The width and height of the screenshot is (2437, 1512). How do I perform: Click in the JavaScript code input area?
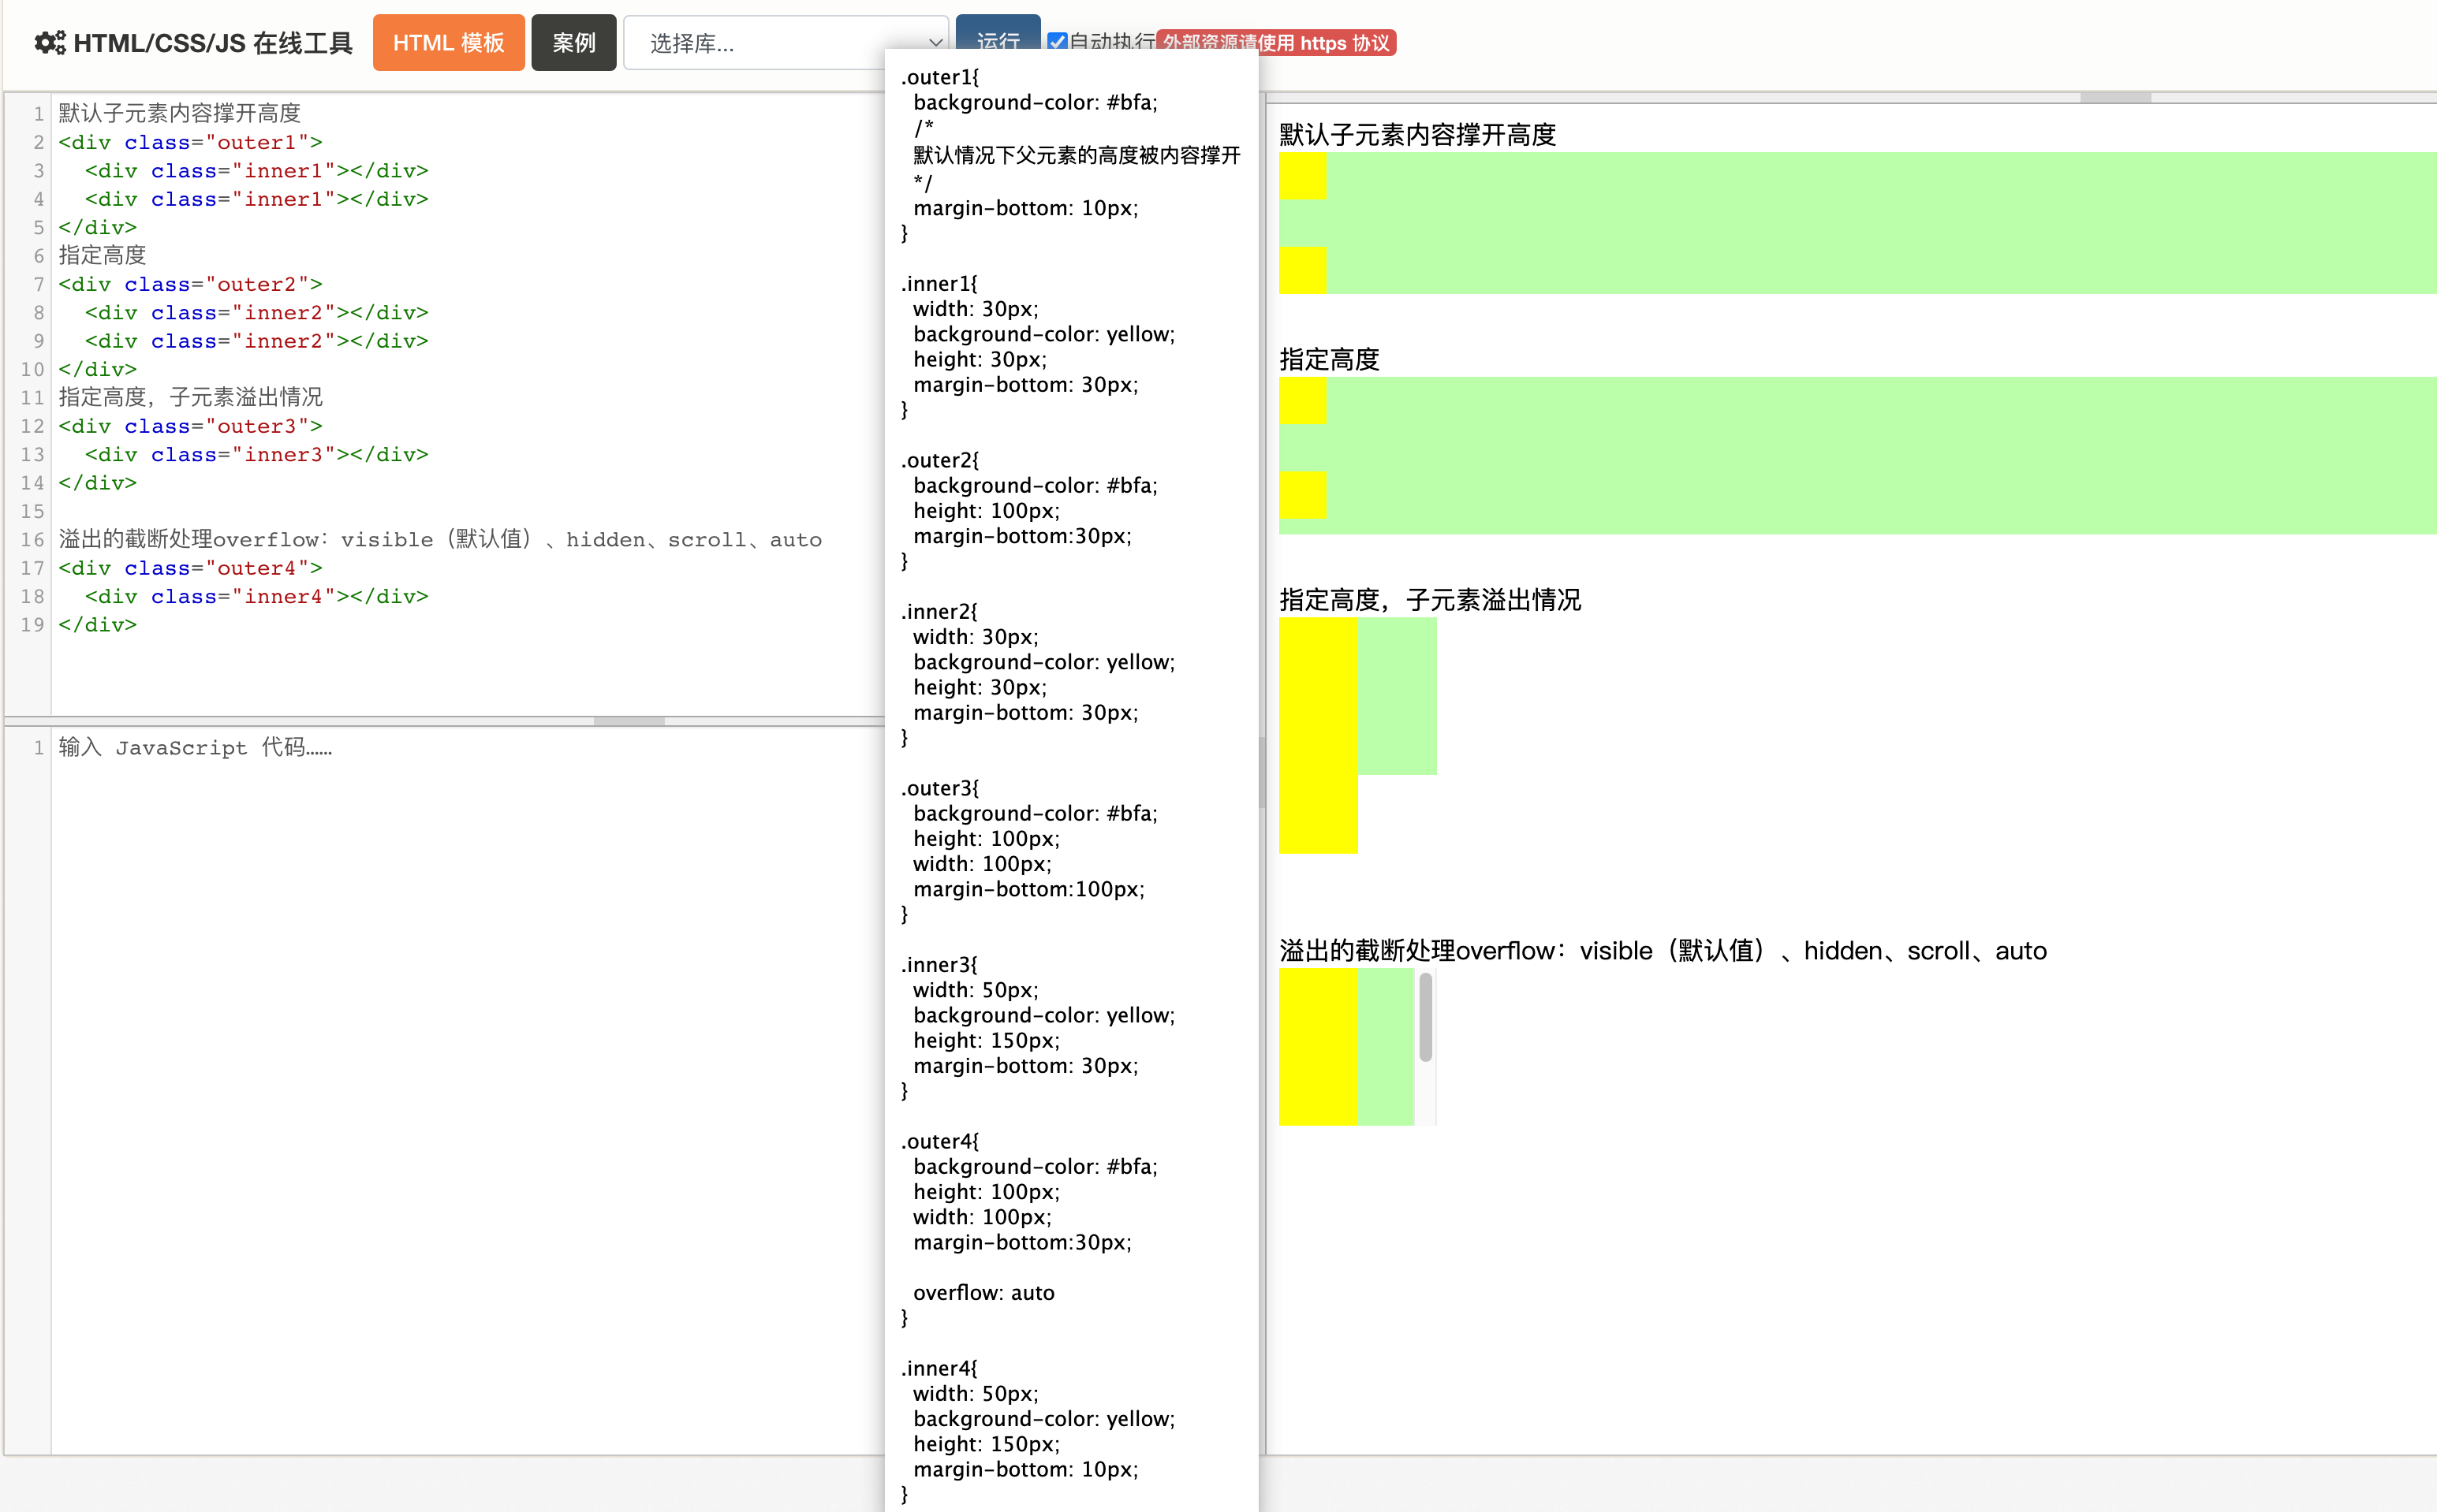point(468,1090)
